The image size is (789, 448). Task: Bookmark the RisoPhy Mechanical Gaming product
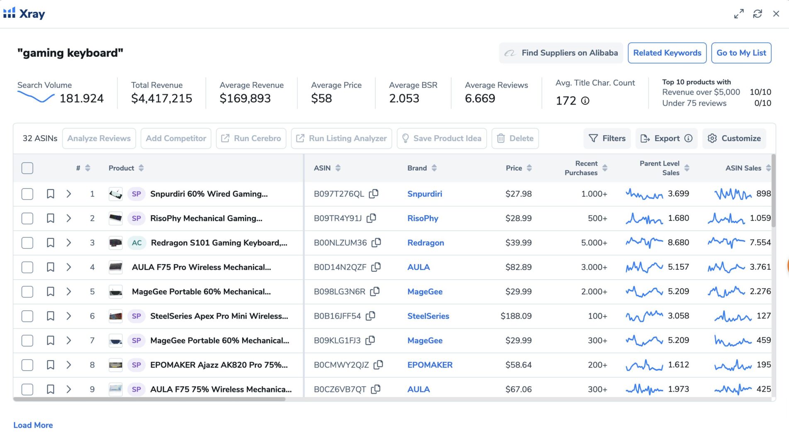[51, 218]
